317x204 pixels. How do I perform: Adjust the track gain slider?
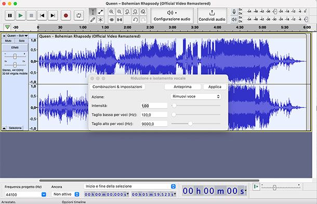coord(15,57)
